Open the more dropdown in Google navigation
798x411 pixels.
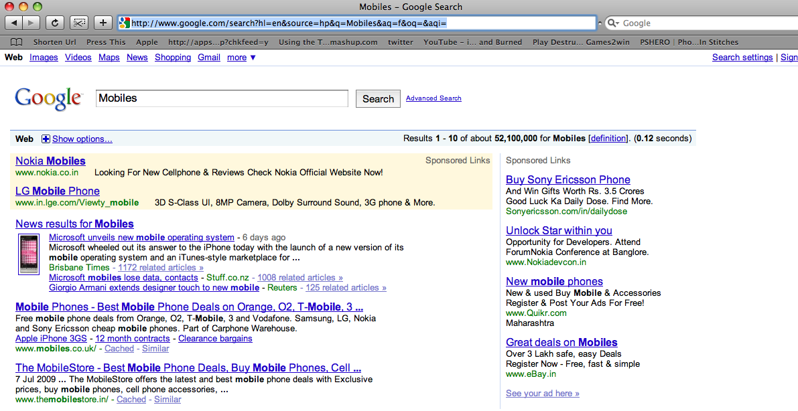point(241,58)
